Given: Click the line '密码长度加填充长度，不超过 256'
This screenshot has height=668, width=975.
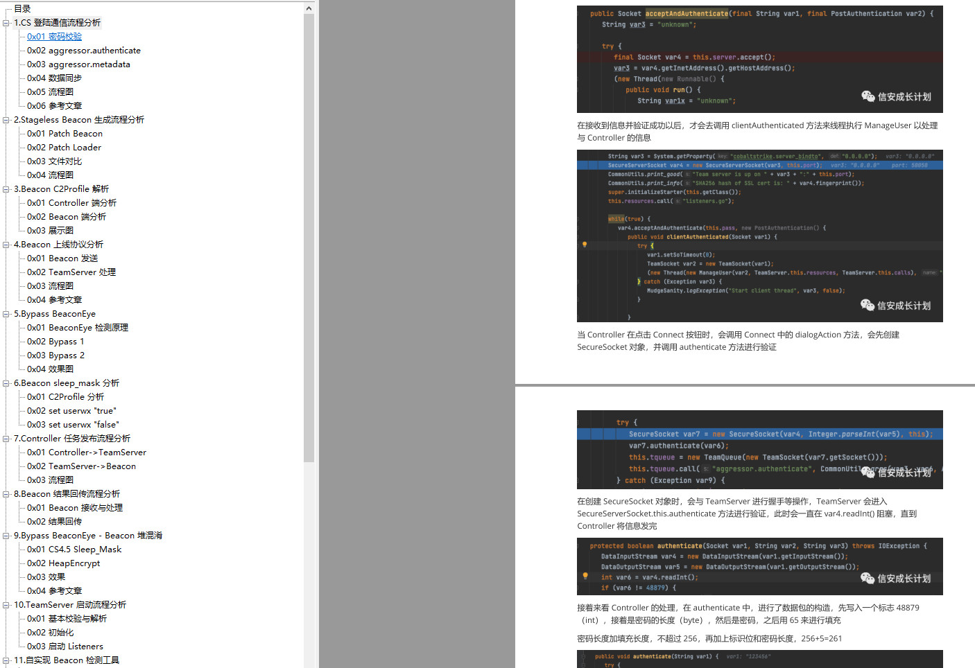Looking at the screenshot, I should (x=709, y=639).
